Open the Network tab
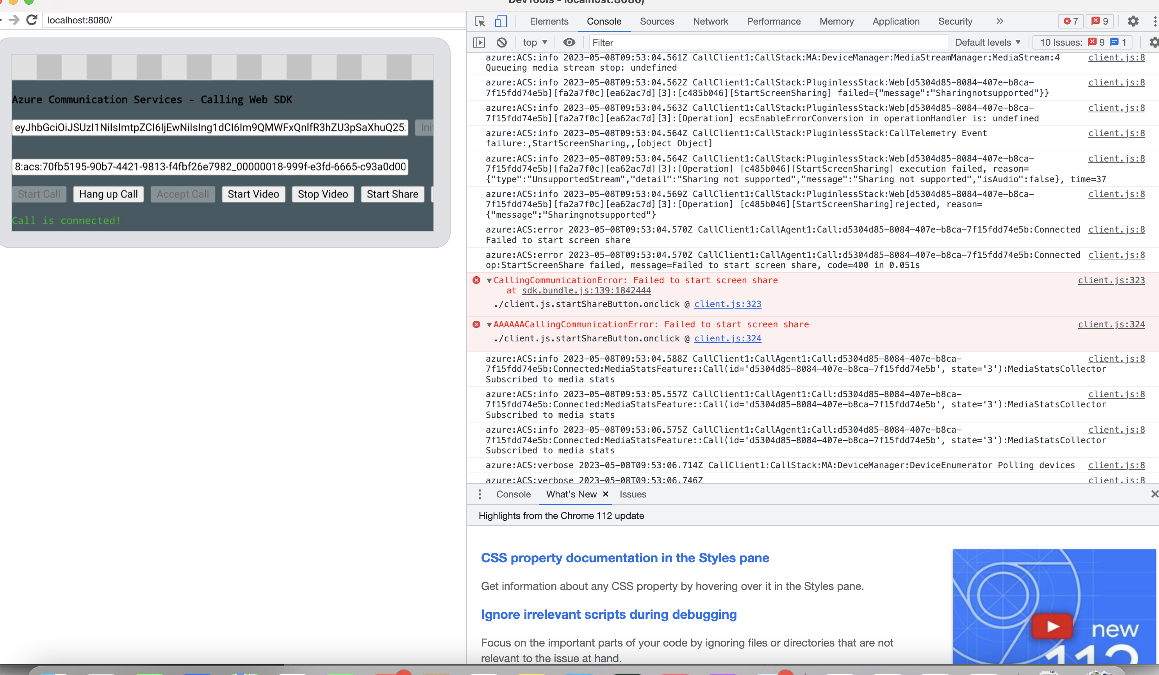Viewport: 1159px width, 675px height. [711, 21]
